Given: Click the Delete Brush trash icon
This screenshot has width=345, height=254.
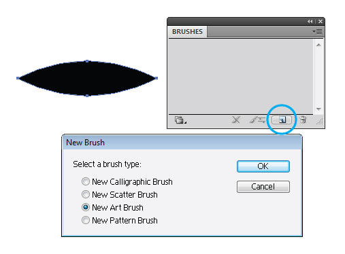Looking at the screenshot, I should tap(303, 120).
